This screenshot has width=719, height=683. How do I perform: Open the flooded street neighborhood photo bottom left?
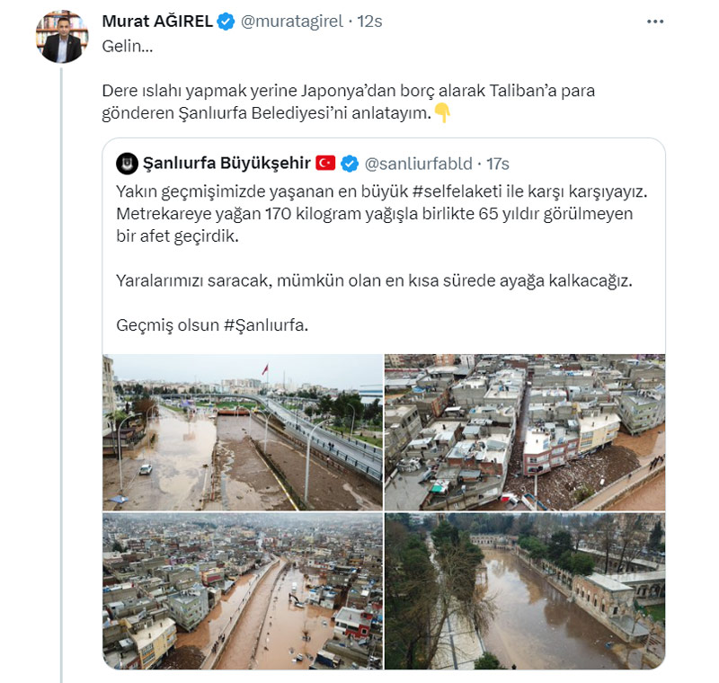coord(243,591)
